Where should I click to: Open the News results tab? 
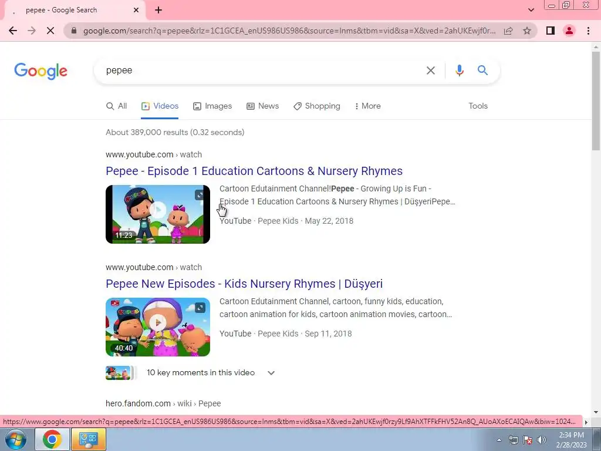262,106
